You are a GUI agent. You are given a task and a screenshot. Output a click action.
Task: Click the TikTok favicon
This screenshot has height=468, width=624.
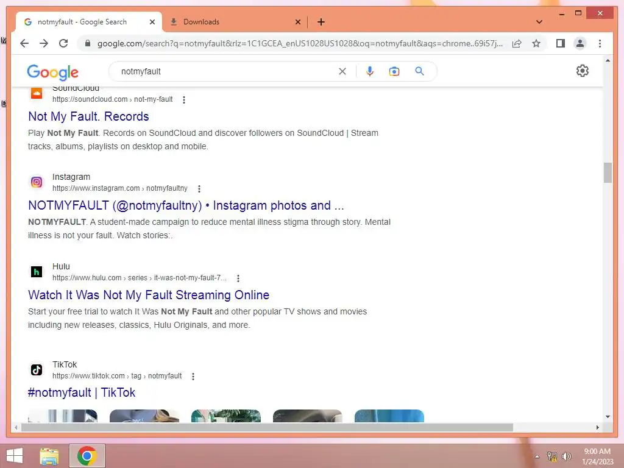(37, 370)
